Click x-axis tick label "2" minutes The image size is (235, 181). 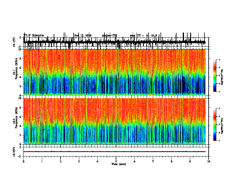point(61,161)
